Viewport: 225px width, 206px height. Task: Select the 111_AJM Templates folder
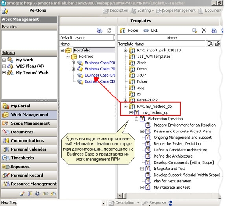pyautogui.click(x=154, y=57)
